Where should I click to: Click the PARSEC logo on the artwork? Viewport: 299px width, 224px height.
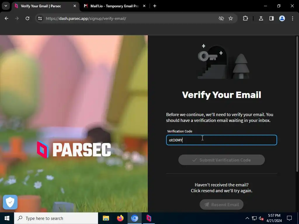pyautogui.click(x=74, y=150)
